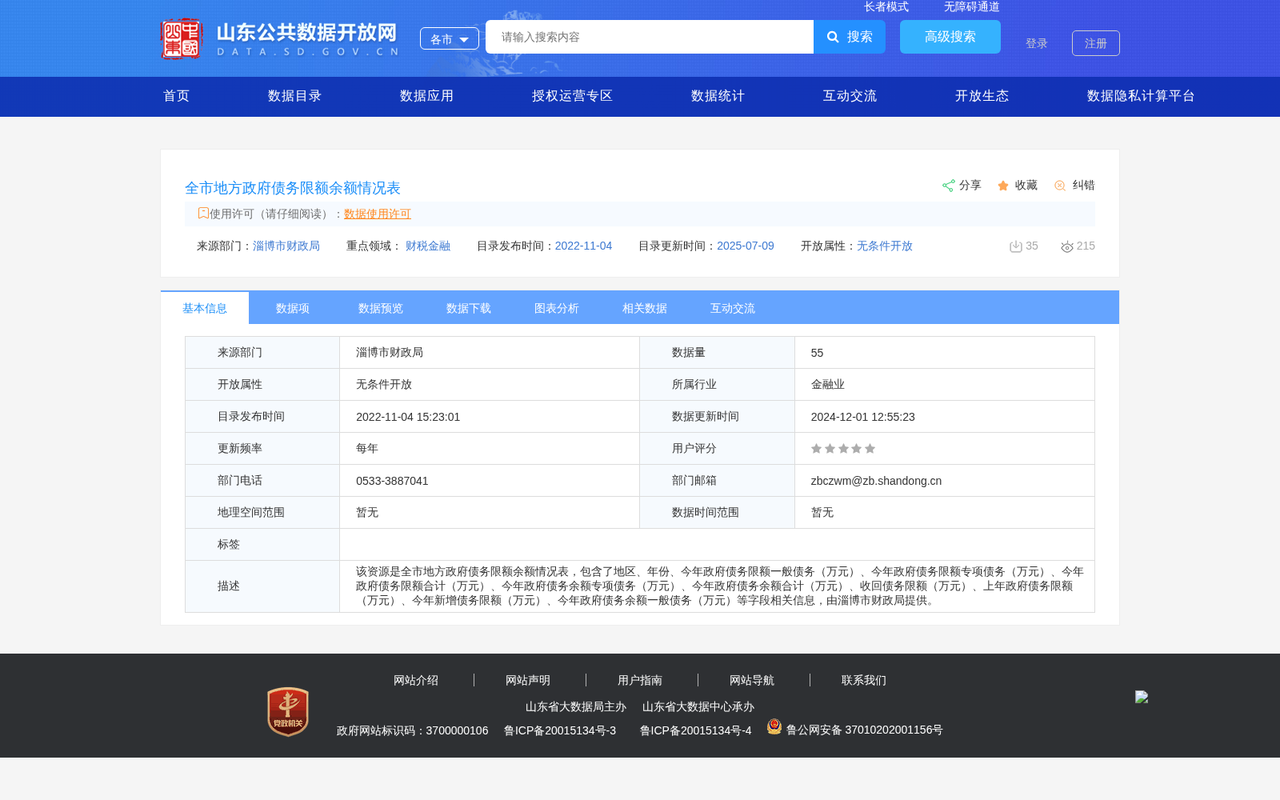
Task: Click department phone 0533-3887041
Action: pos(392,481)
